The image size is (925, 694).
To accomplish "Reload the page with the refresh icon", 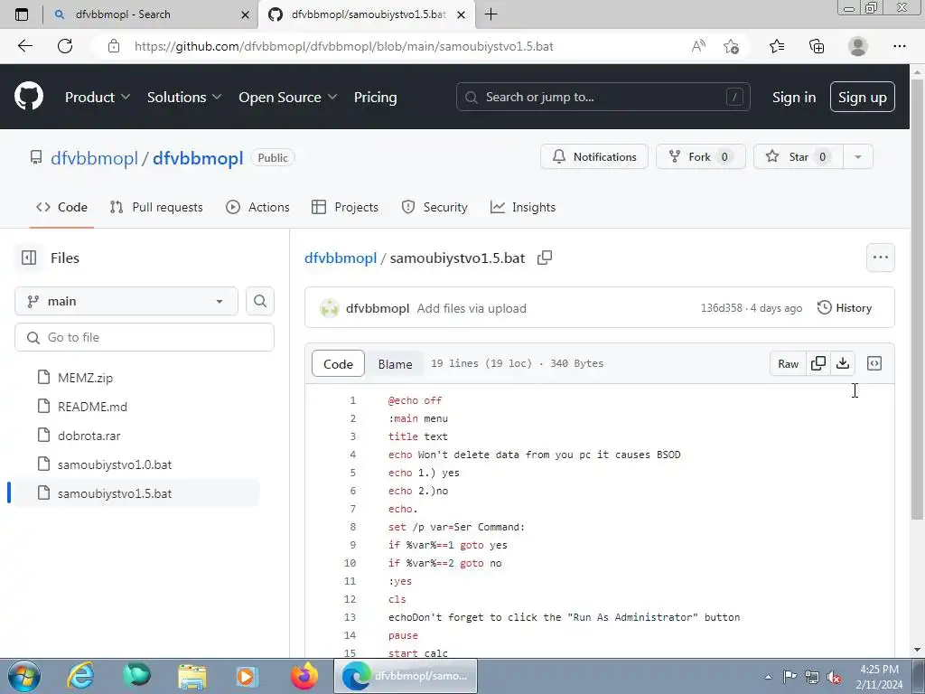I will tap(65, 46).
